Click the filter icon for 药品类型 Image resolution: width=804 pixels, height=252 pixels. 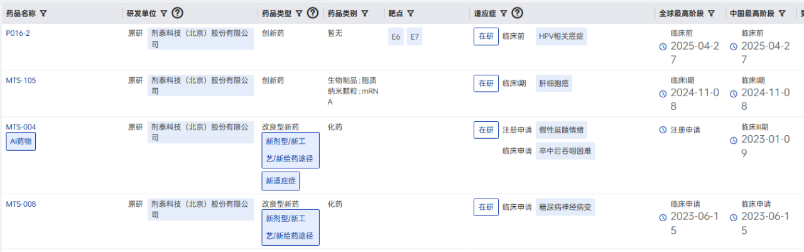pyautogui.click(x=299, y=13)
